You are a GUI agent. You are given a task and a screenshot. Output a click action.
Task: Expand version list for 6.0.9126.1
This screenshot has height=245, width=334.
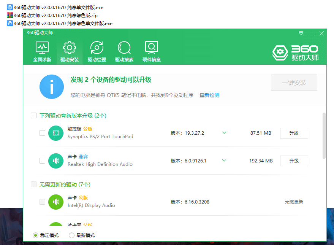(x=224, y=160)
